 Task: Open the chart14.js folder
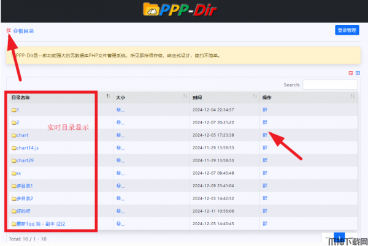25,148
